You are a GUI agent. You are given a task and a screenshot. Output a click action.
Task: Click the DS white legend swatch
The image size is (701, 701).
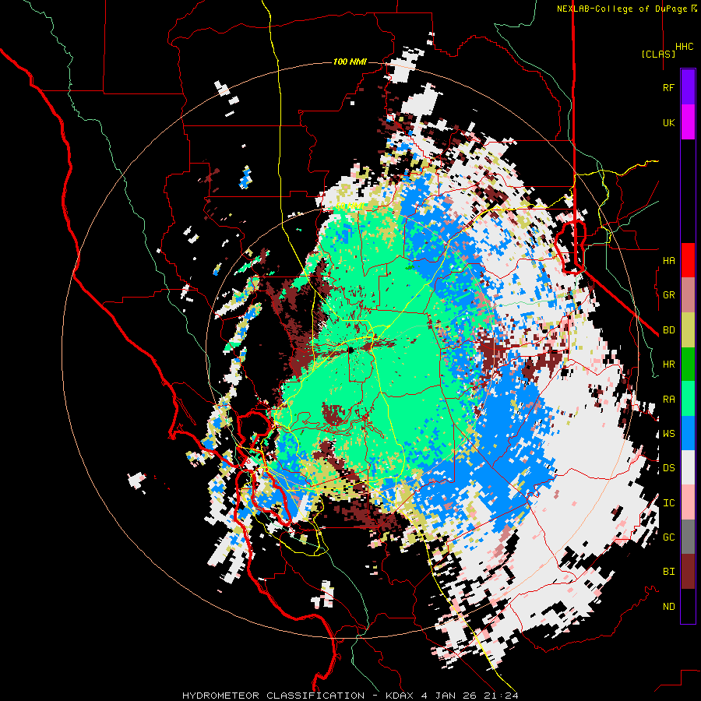coord(688,467)
